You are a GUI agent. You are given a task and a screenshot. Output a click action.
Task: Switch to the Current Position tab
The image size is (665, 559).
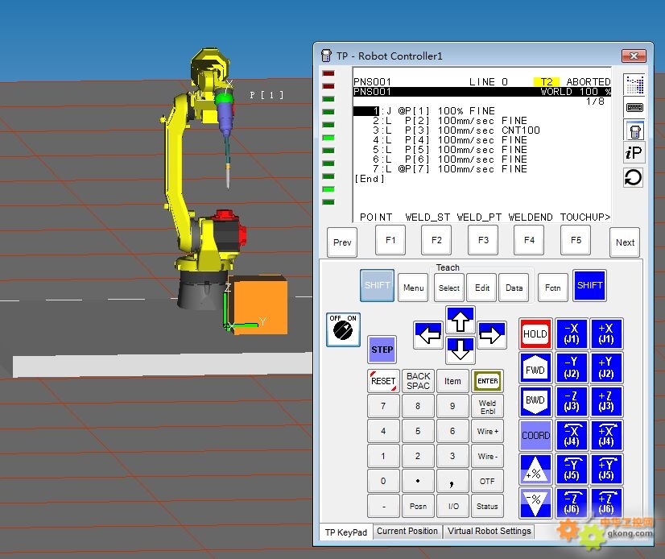tap(407, 531)
